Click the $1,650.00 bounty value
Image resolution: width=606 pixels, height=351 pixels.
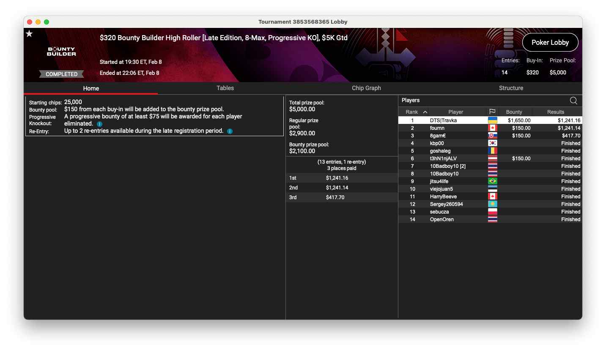click(x=519, y=121)
